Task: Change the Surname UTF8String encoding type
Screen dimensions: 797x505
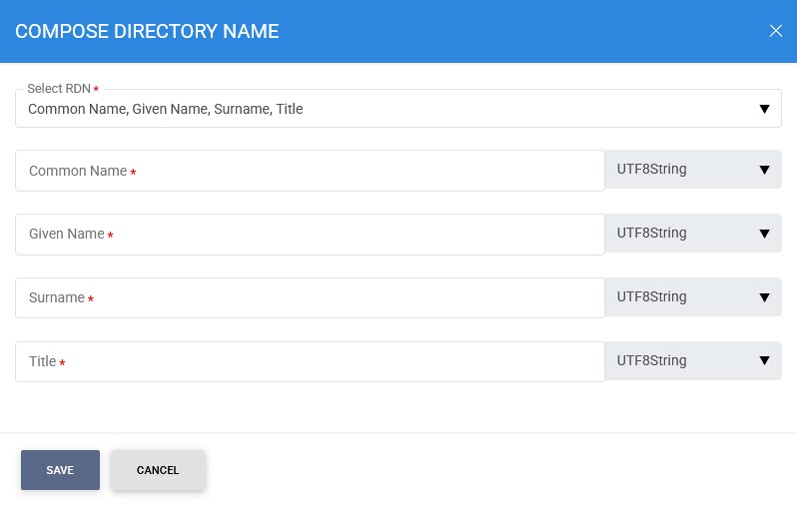Action: point(693,297)
